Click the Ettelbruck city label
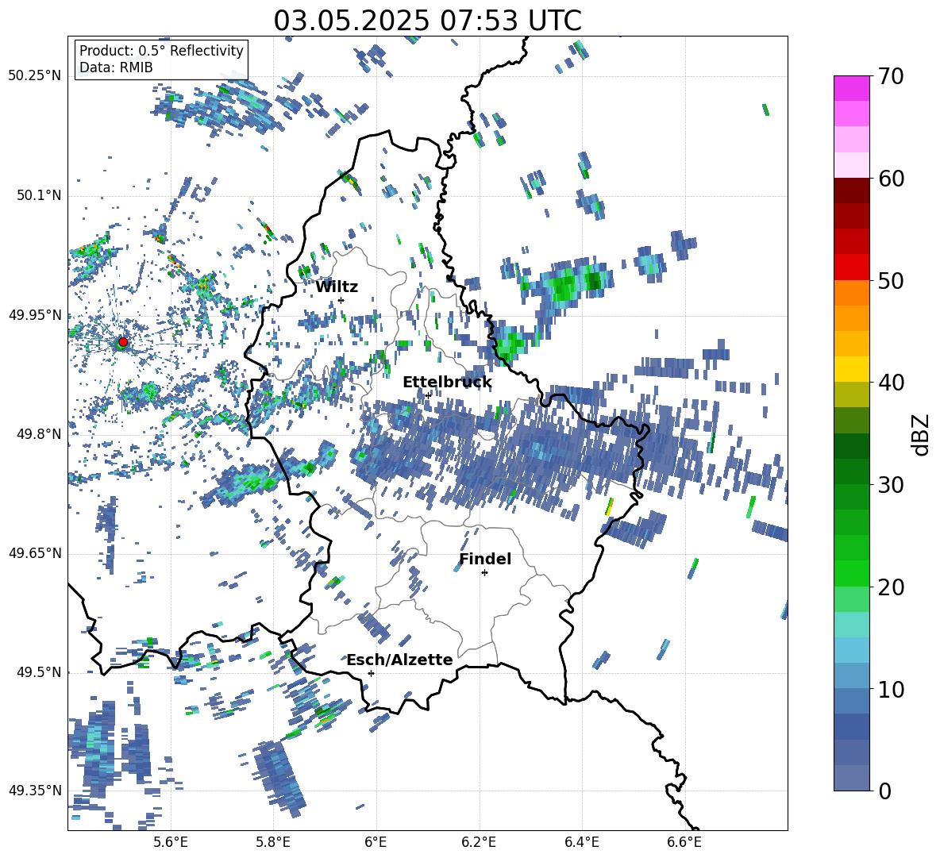This screenshot has height=858, width=940. click(447, 383)
